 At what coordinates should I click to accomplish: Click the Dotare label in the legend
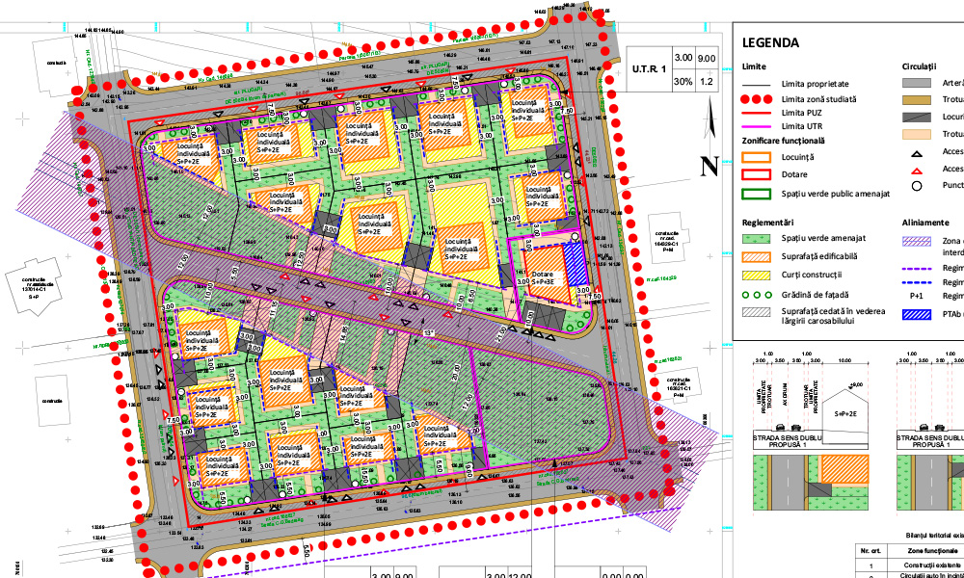795,175
